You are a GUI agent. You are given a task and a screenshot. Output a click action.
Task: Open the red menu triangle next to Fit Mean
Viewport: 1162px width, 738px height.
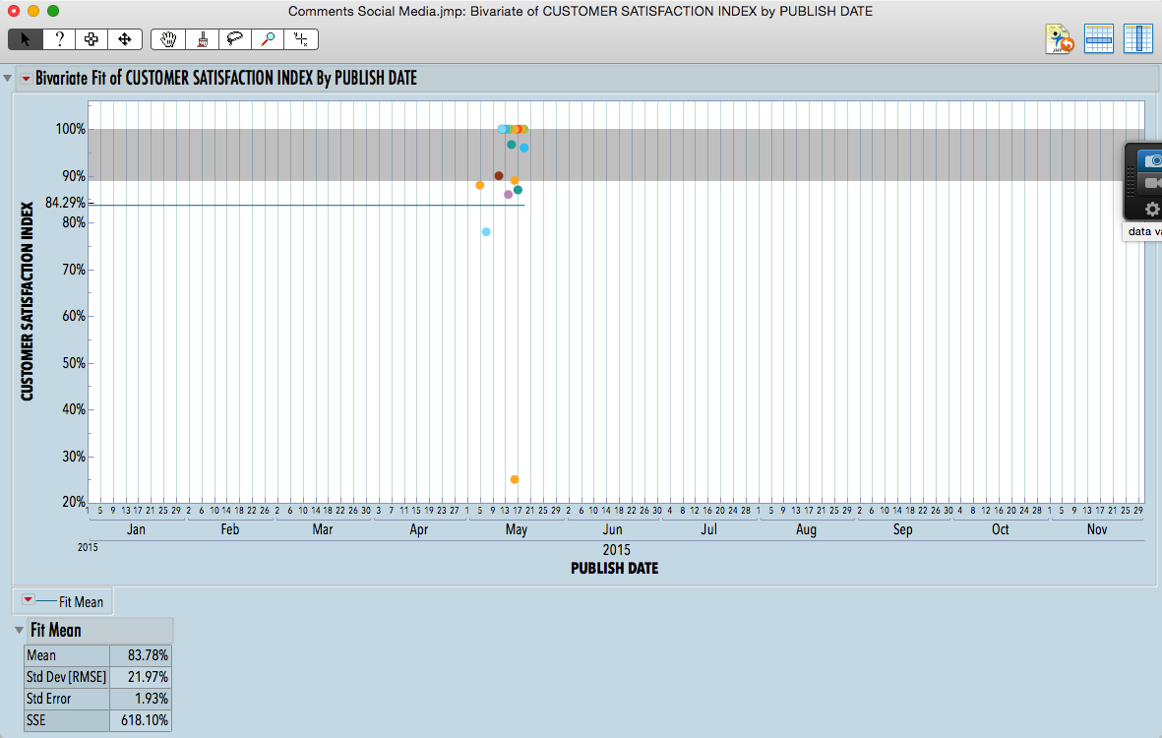(27, 601)
